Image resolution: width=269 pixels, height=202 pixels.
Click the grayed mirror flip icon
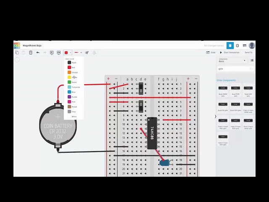click(x=94, y=53)
